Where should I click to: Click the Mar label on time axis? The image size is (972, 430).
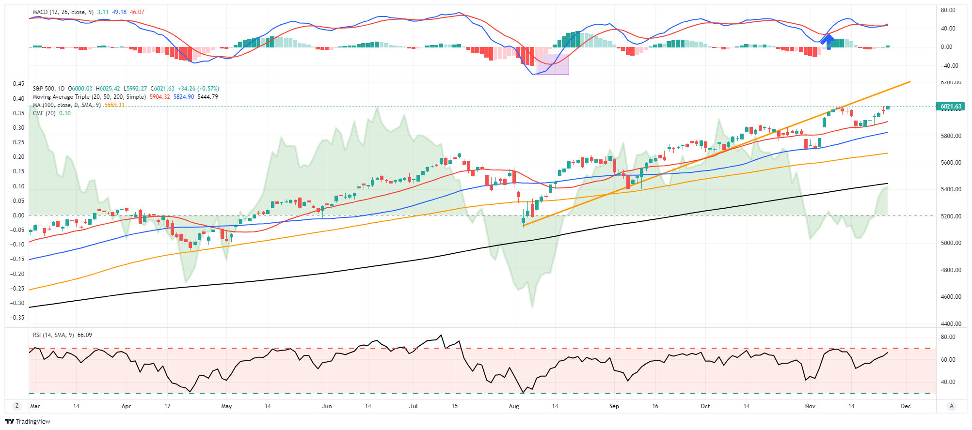click(x=35, y=406)
